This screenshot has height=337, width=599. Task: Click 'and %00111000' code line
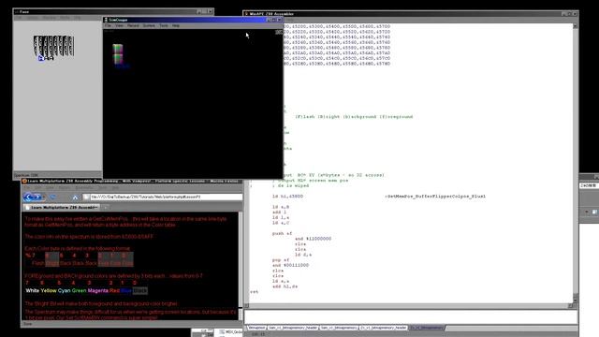click(291, 265)
